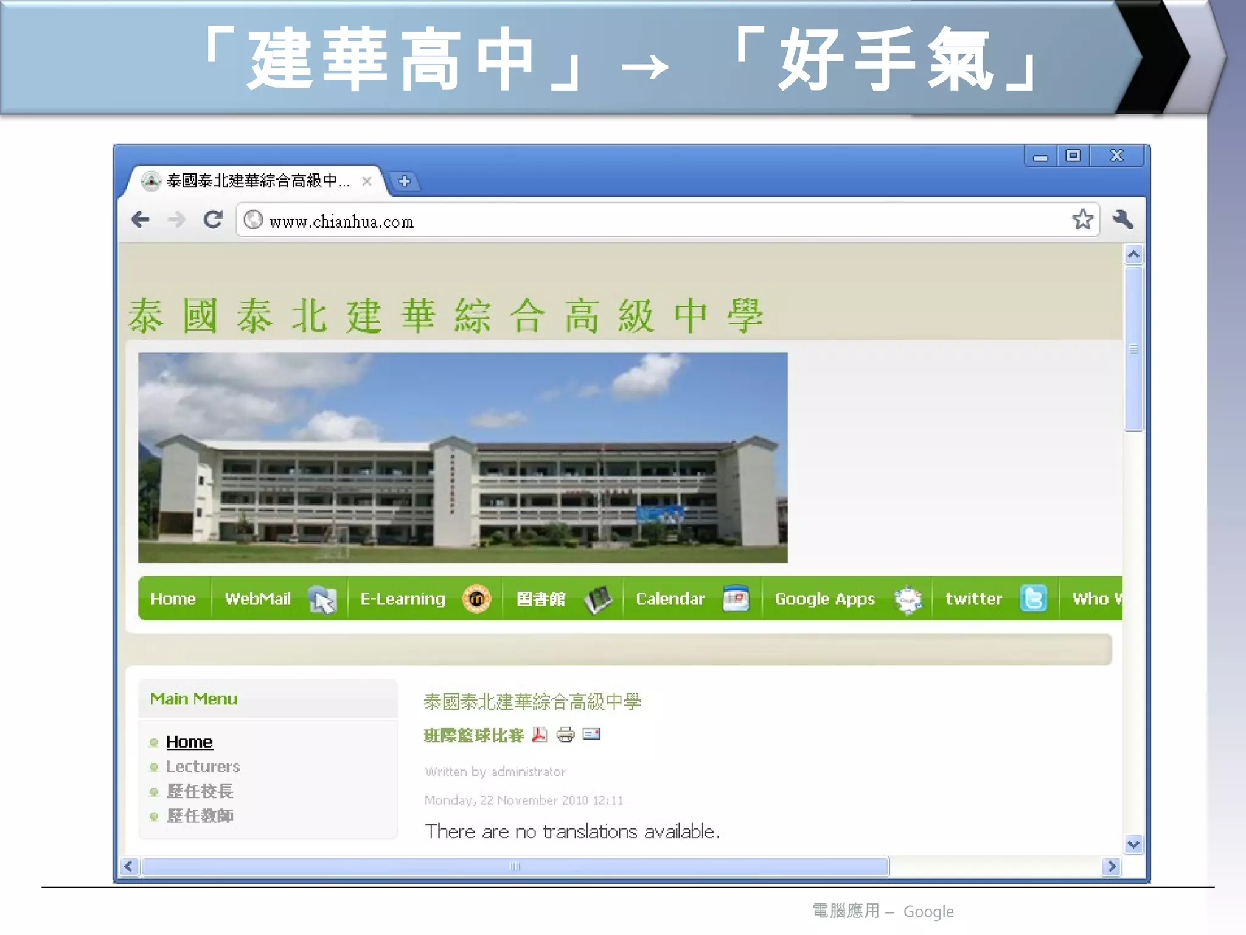Open Calendar in the navigation bar
The image size is (1246, 935).
[670, 599]
